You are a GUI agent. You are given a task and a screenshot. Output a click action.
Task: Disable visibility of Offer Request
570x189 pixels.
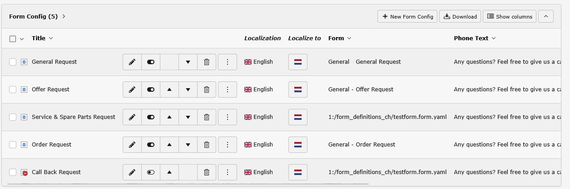(151, 90)
